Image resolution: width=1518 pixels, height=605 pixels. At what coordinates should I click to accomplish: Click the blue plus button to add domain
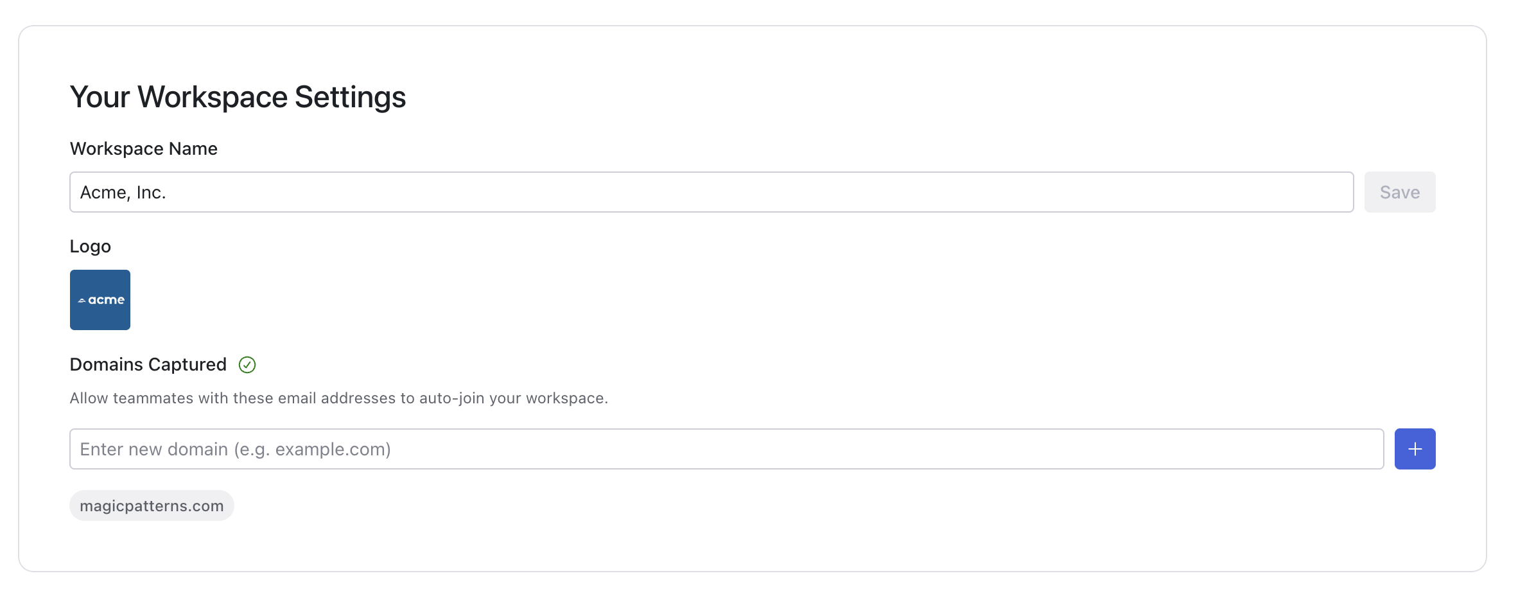coord(1415,449)
